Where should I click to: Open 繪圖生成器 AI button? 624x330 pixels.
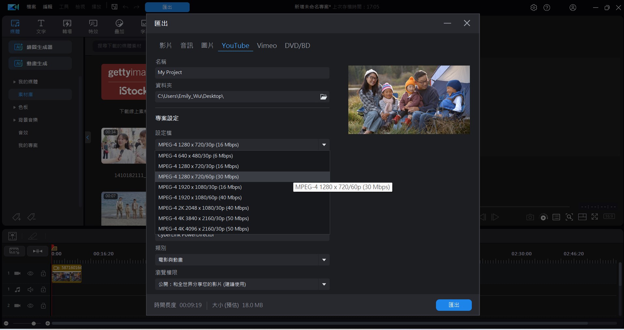click(40, 47)
